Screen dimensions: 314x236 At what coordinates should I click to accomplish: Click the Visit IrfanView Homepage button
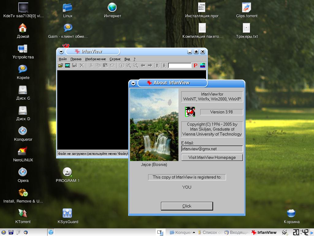point(212,158)
